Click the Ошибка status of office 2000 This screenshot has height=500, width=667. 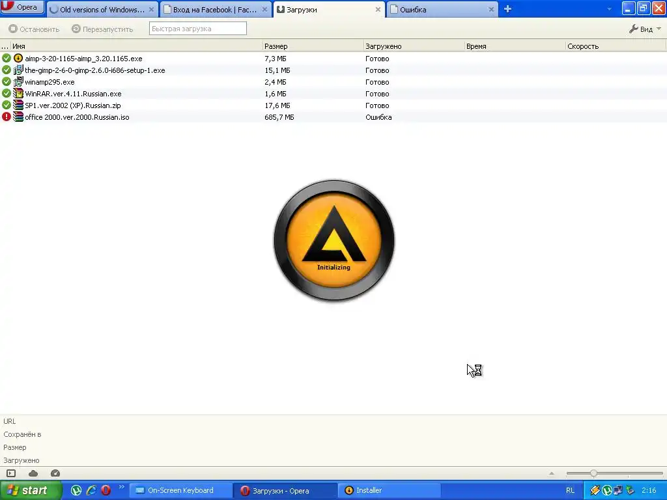pos(378,117)
